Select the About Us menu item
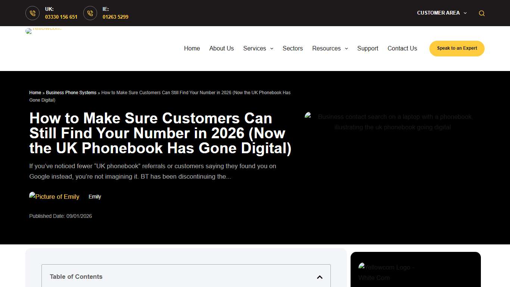Screen dimensions: 510x287 (221, 48)
